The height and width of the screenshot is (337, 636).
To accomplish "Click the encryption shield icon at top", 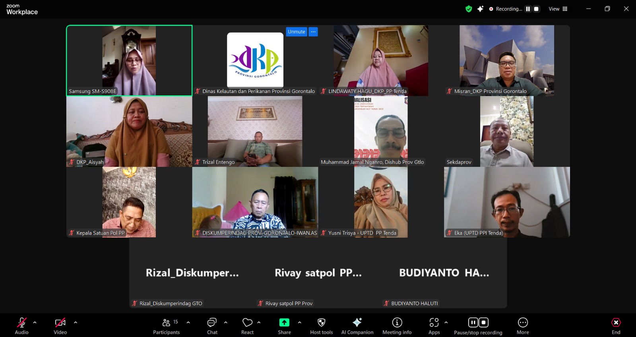I will [x=469, y=9].
